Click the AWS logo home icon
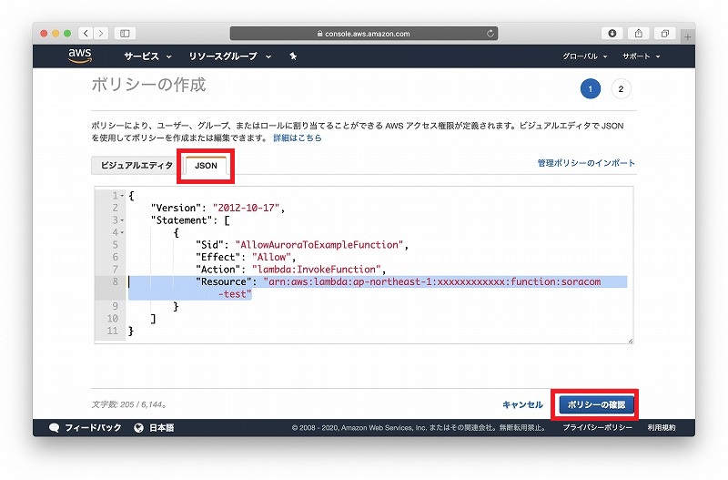The image size is (728, 480). (x=80, y=56)
